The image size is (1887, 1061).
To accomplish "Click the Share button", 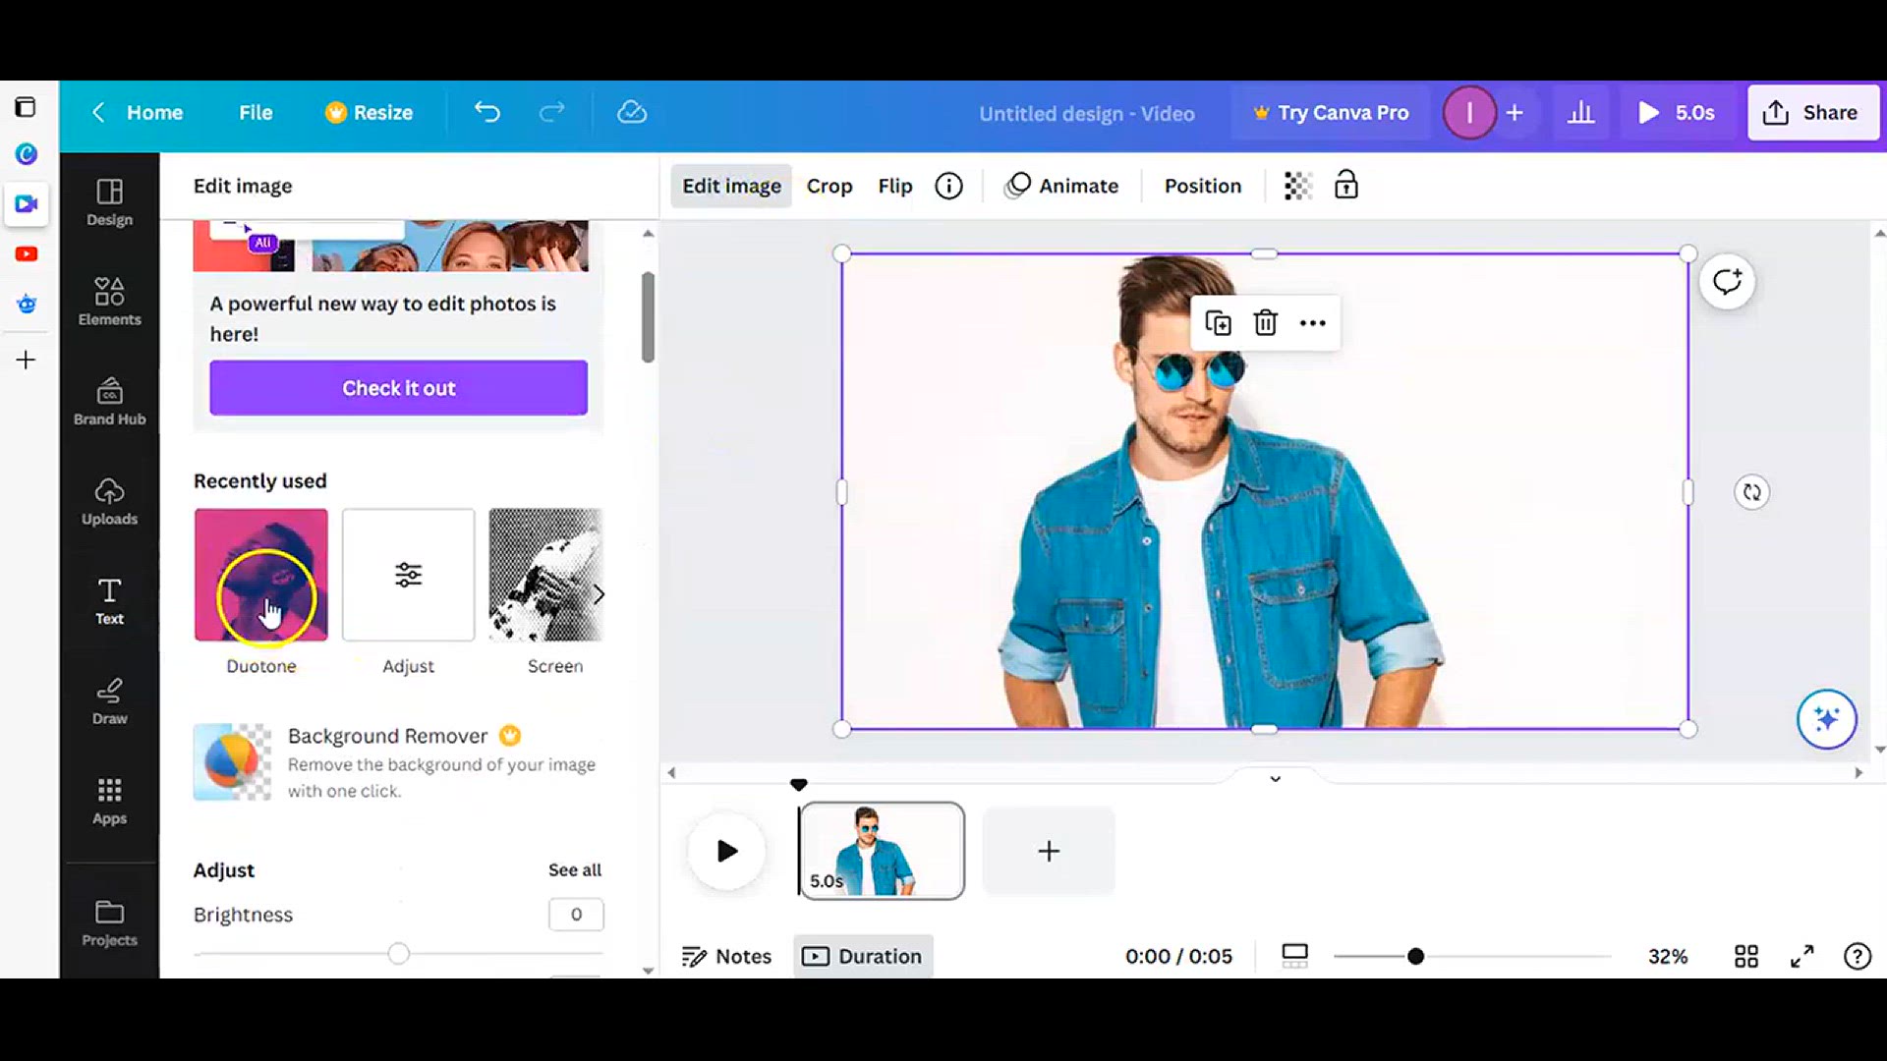I will tap(1812, 113).
